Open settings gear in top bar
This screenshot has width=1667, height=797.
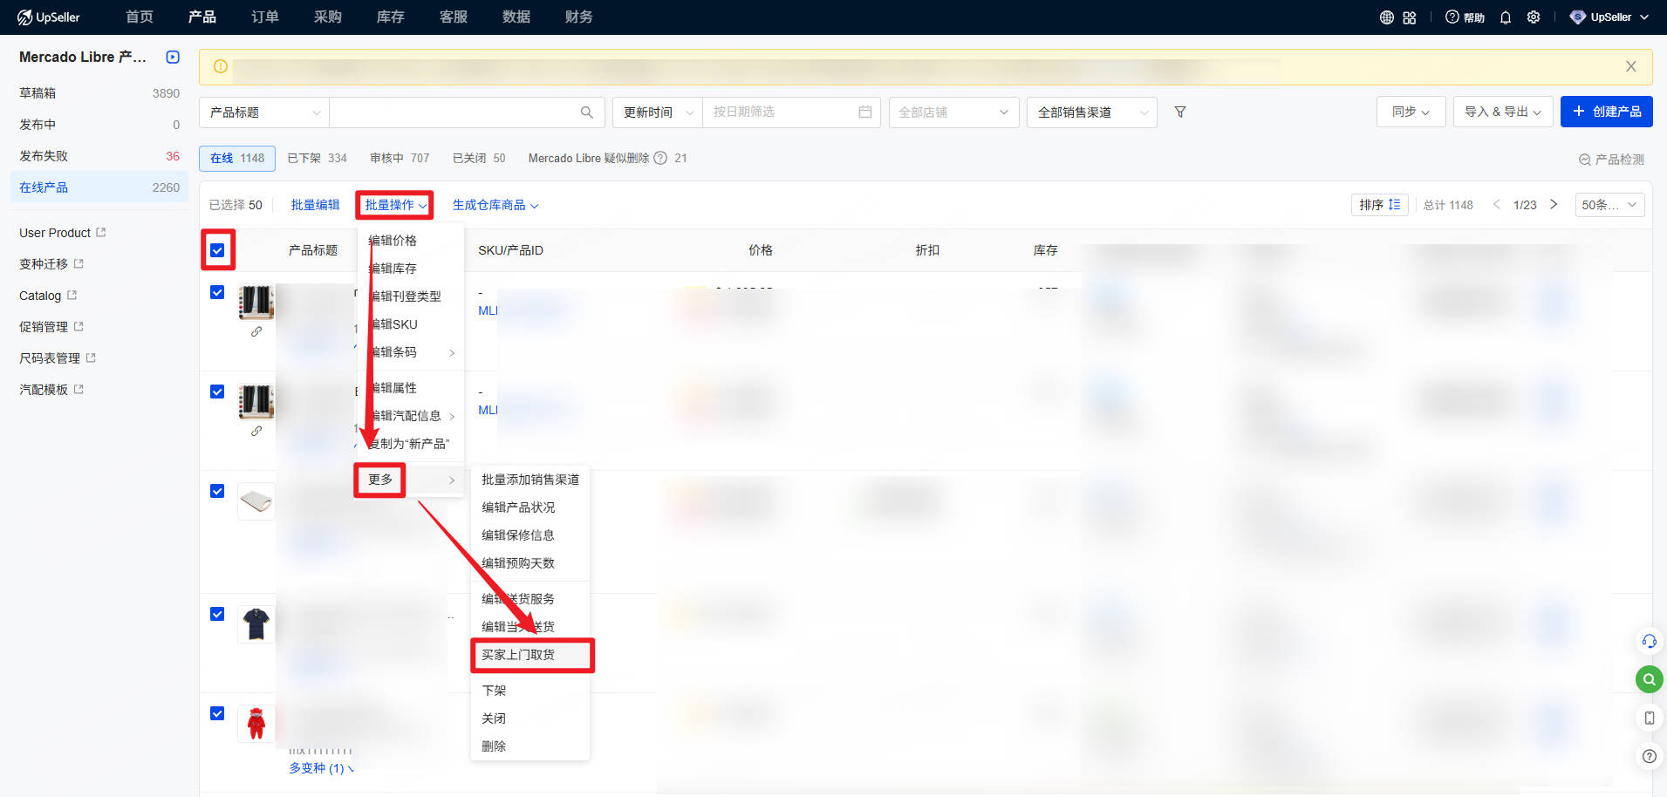click(x=1533, y=17)
